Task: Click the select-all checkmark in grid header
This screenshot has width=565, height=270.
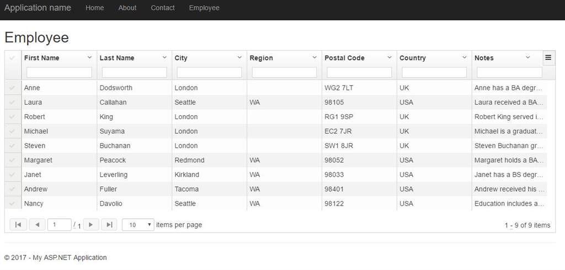Action: [x=12, y=58]
